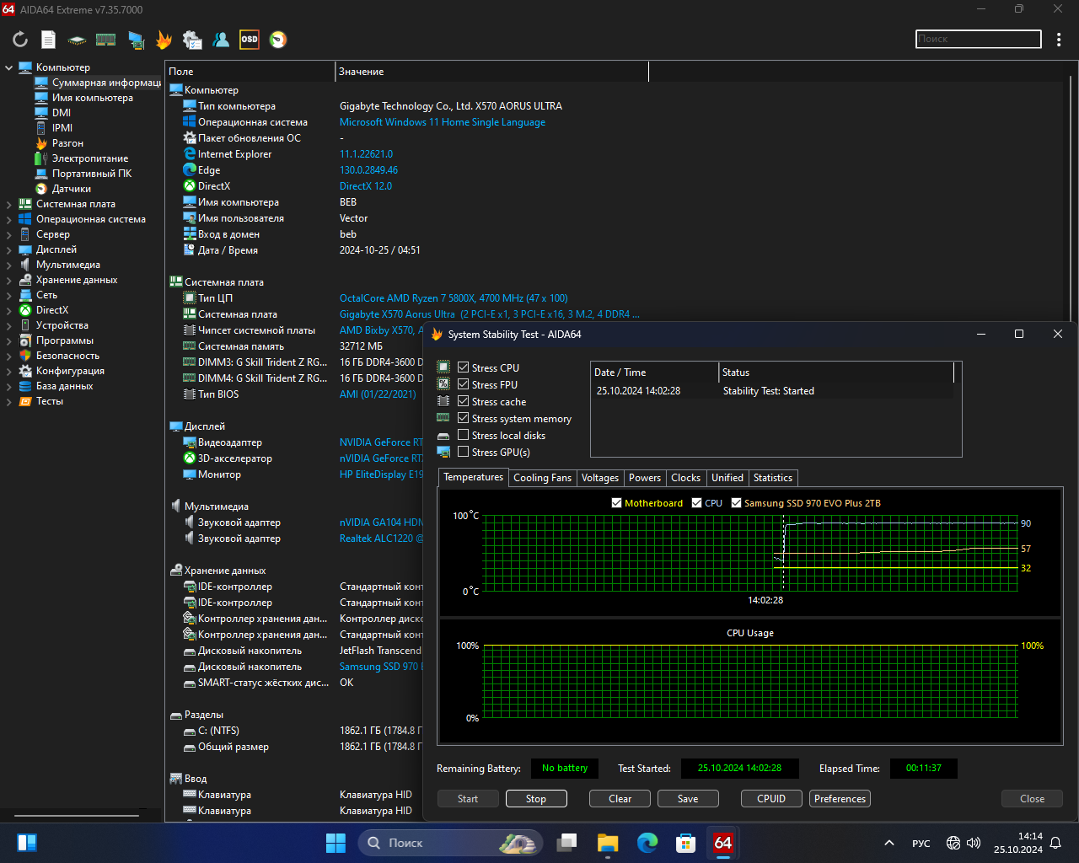Open Task View on the taskbar
This screenshot has height=863, width=1079.
click(567, 843)
